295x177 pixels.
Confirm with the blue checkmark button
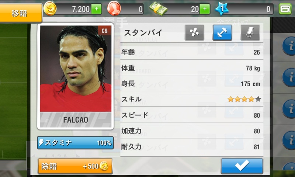point(242,166)
